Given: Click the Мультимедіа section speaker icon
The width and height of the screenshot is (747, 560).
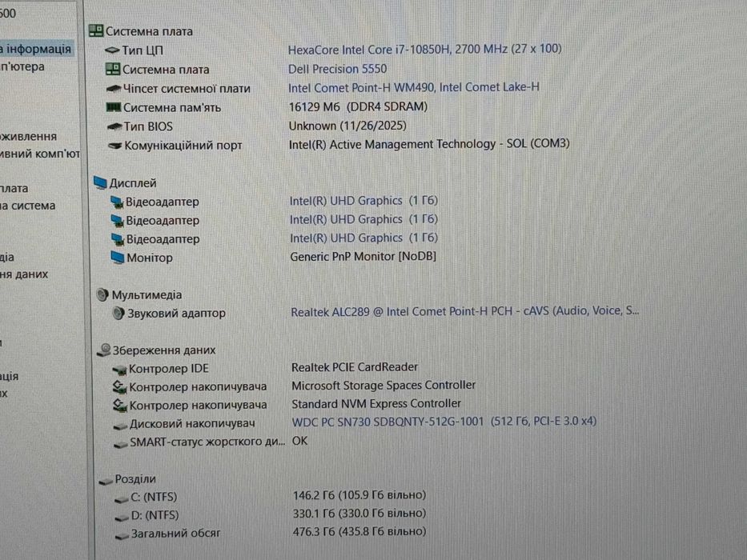Looking at the screenshot, I should tap(102, 294).
